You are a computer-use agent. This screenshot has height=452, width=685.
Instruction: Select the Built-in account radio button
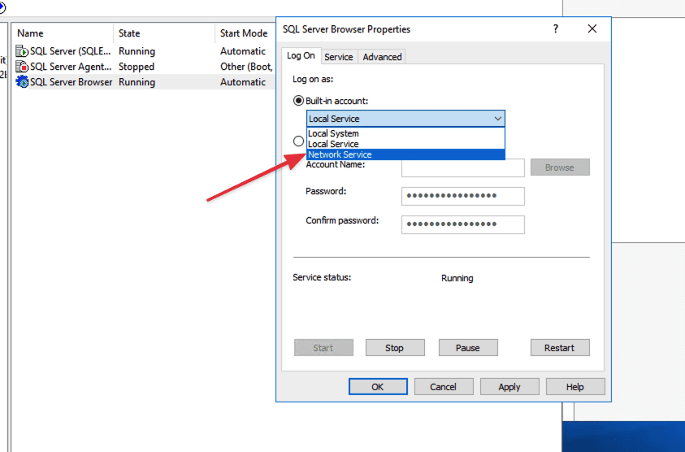coord(298,101)
